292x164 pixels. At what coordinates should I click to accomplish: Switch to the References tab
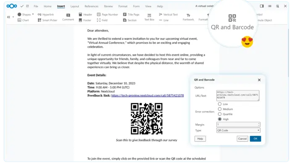[92, 6]
